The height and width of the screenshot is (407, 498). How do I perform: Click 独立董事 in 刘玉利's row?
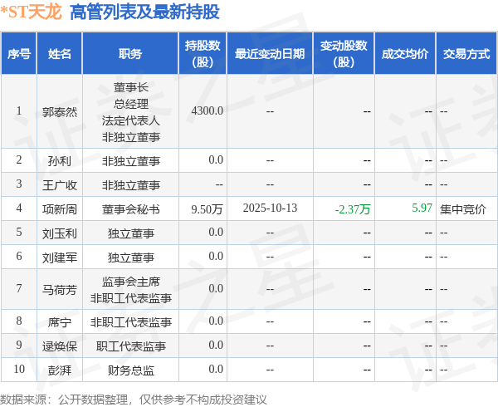(x=131, y=233)
